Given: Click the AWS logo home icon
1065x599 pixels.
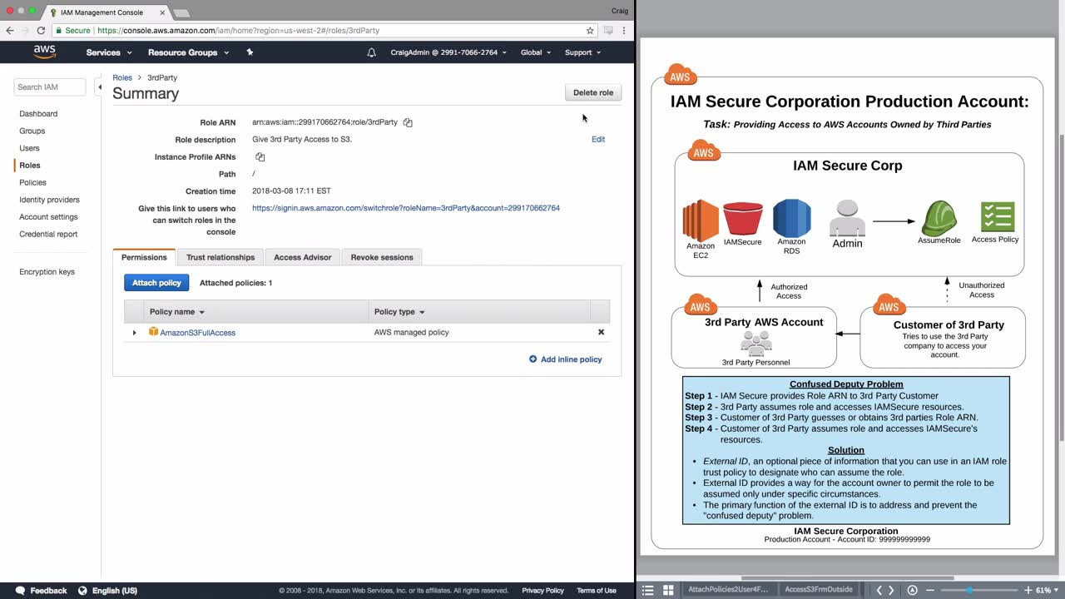Looking at the screenshot, I should pos(44,52).
